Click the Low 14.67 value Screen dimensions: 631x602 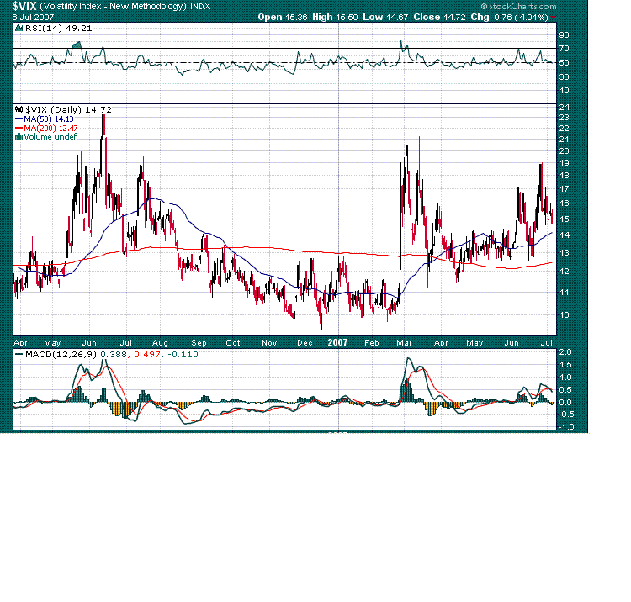coord(385,17)
